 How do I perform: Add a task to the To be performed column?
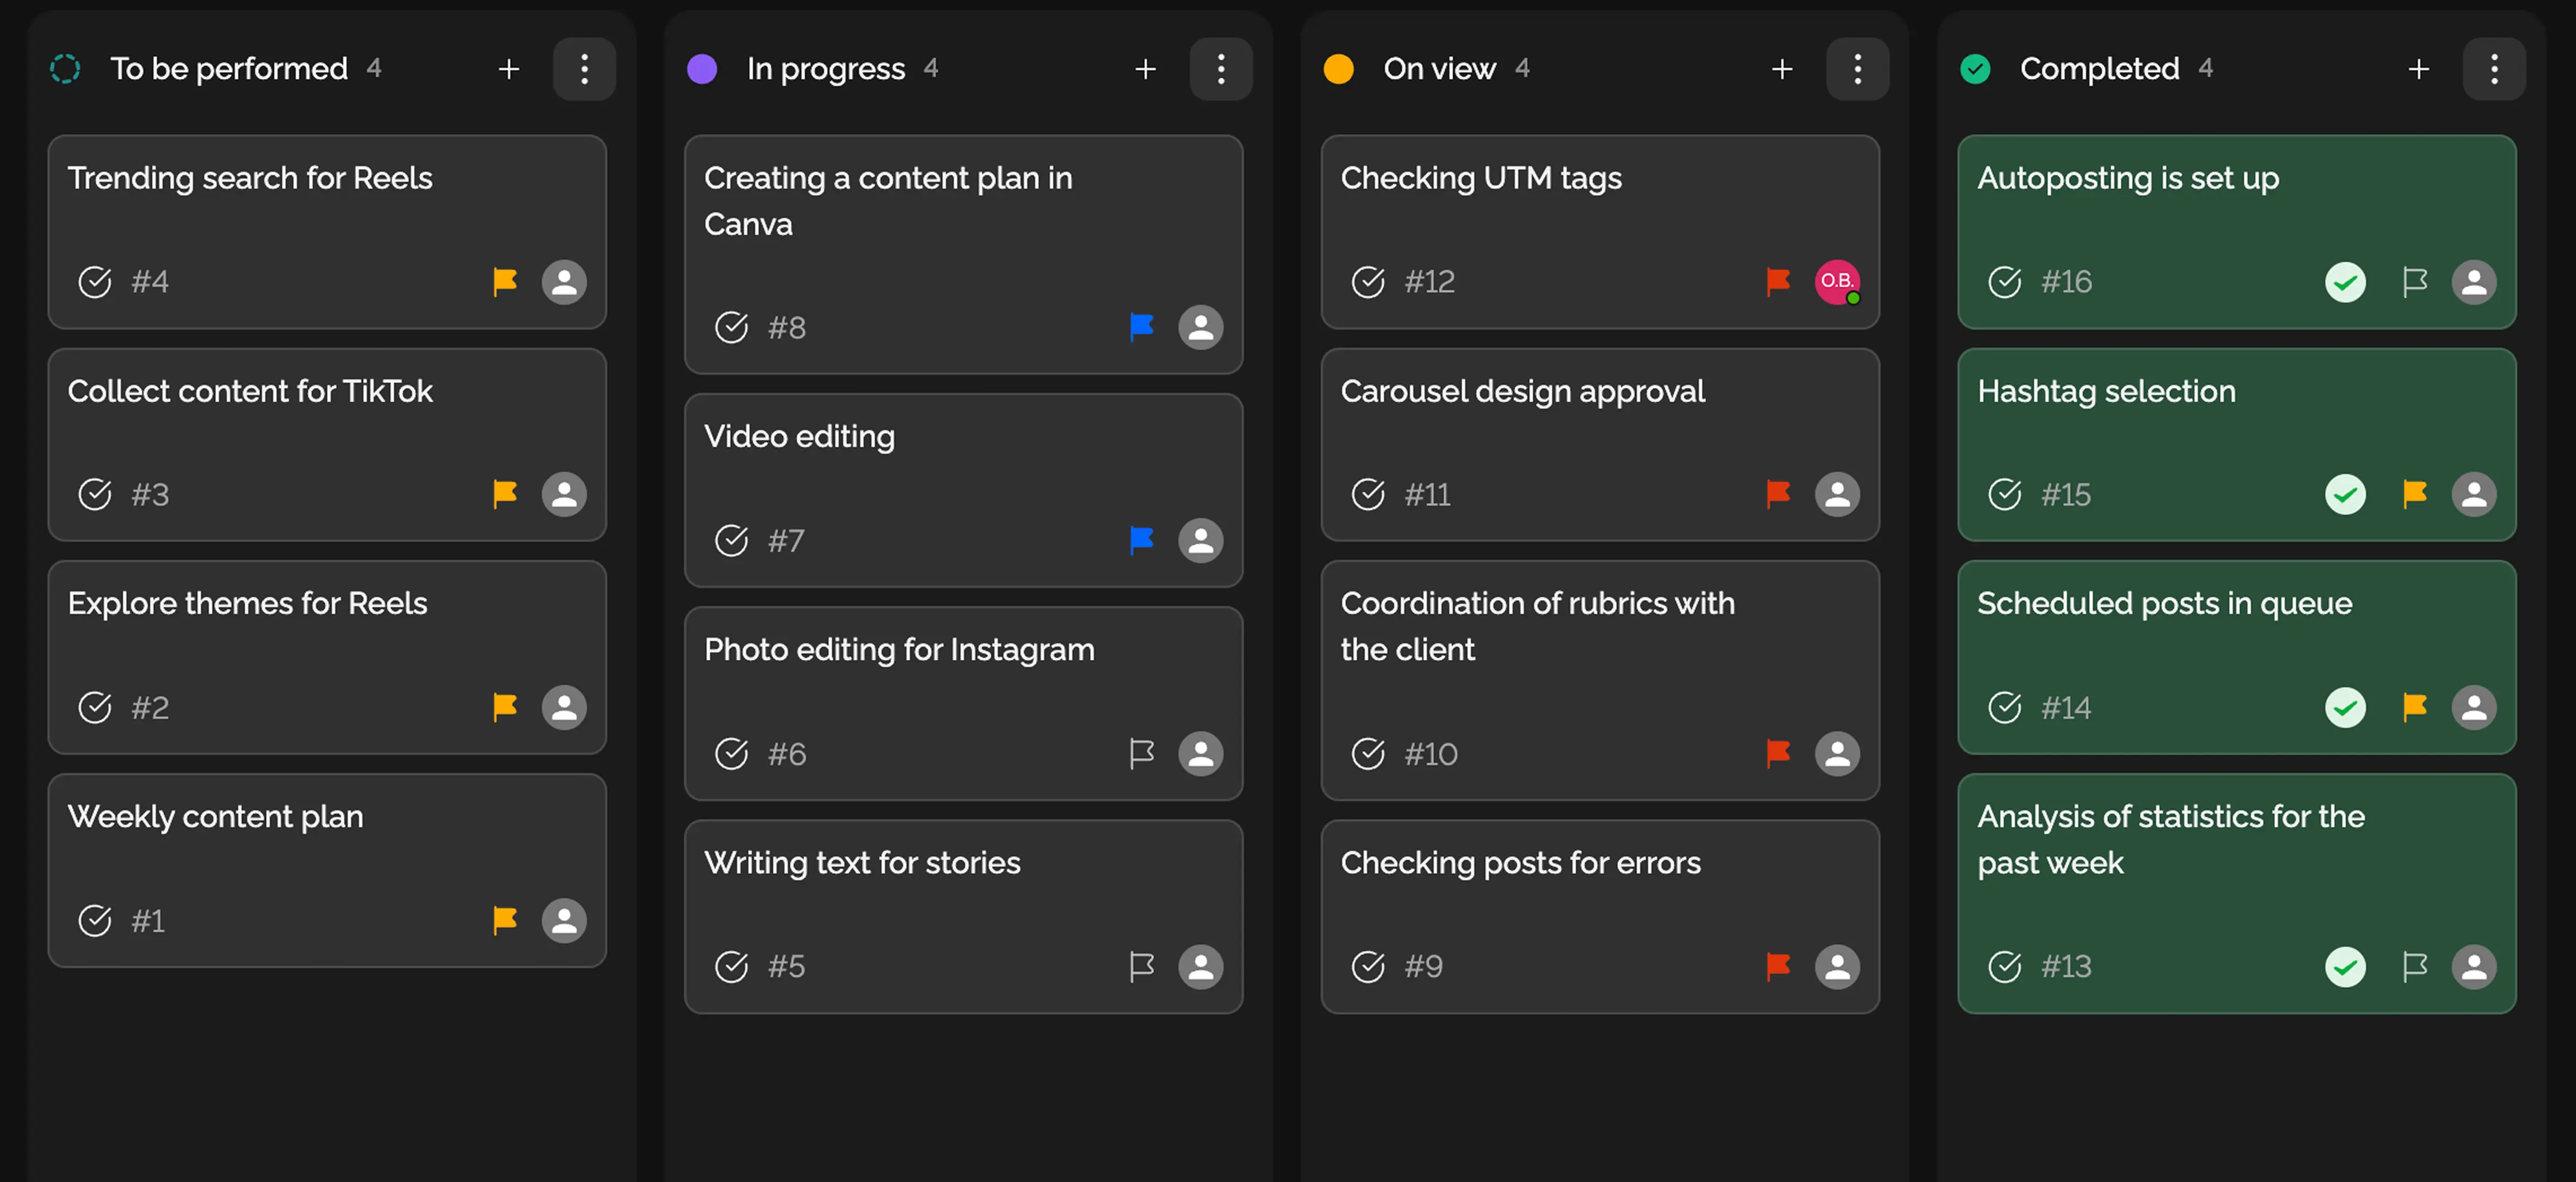509,69
